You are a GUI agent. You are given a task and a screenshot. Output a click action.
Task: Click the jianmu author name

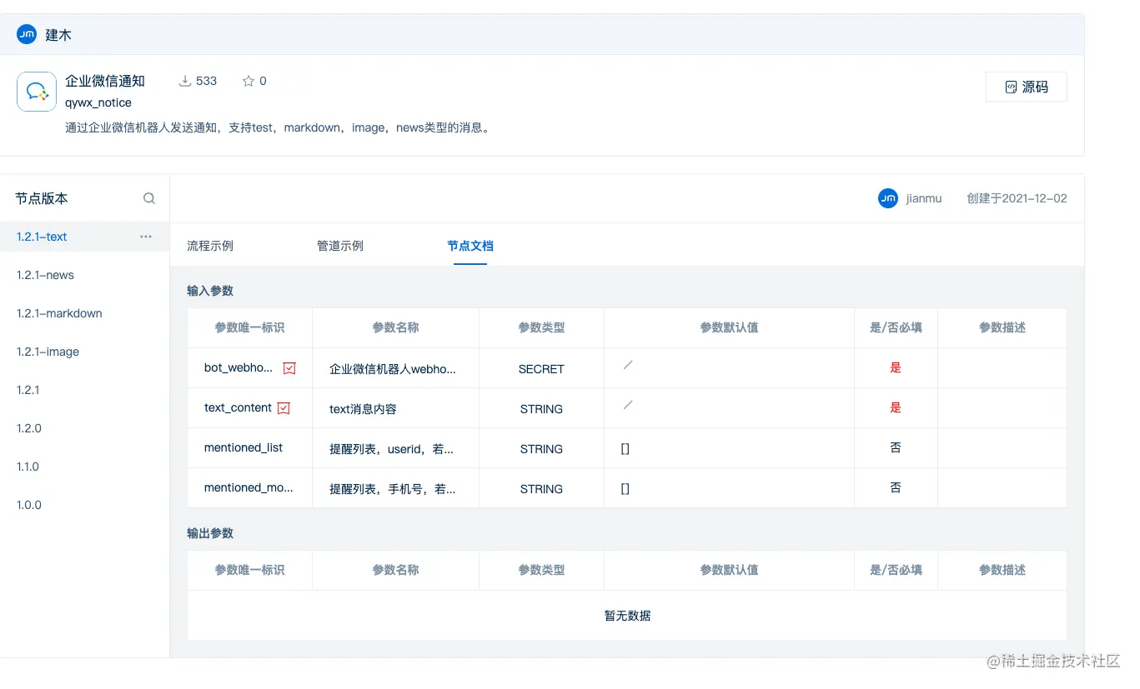(x=924, y=198)
